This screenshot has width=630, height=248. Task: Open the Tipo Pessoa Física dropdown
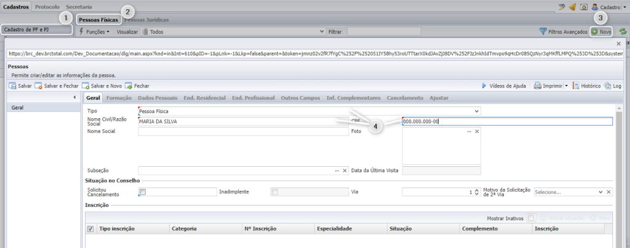[309, 111]
